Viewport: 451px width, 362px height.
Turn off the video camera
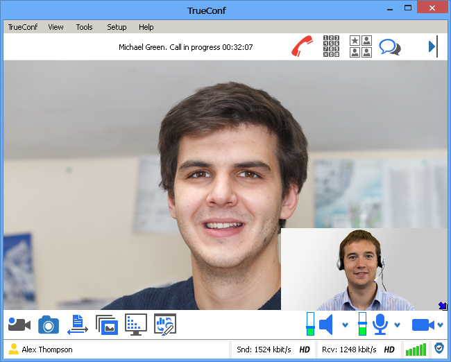point(423,325)
